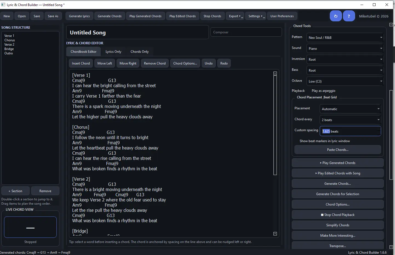395x255 pixels.
Task: Click the Remove Chord button
Action: coord(155,63)
